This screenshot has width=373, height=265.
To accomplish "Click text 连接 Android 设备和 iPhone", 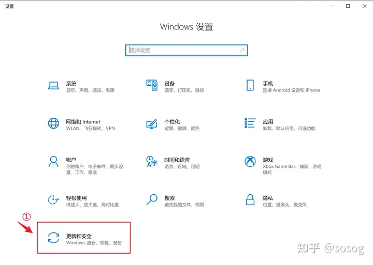I will point(291,90).
